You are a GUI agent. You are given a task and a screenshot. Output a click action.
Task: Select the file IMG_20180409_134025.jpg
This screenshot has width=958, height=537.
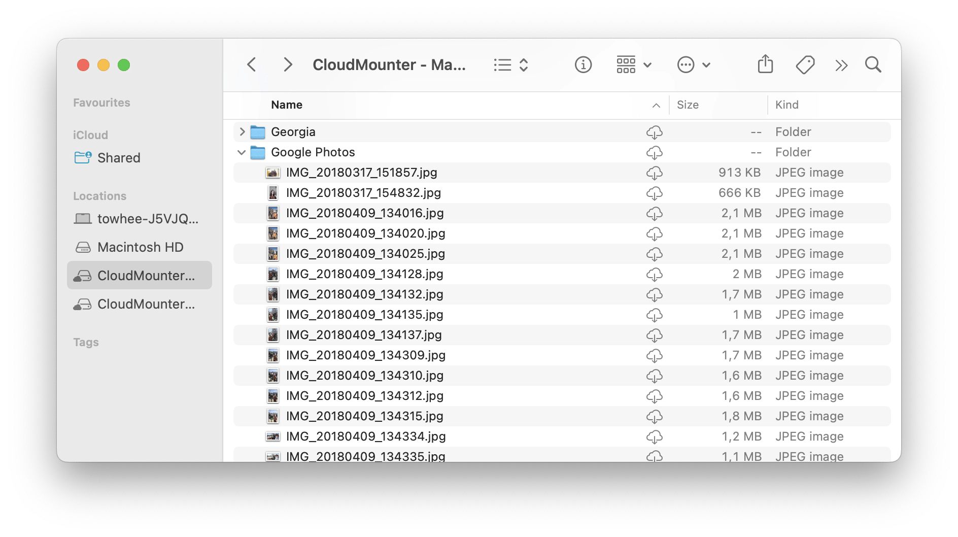click(x=562, y=254)
